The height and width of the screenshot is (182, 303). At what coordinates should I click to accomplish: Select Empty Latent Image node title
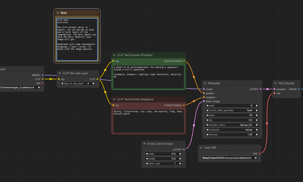coord(160,144)
